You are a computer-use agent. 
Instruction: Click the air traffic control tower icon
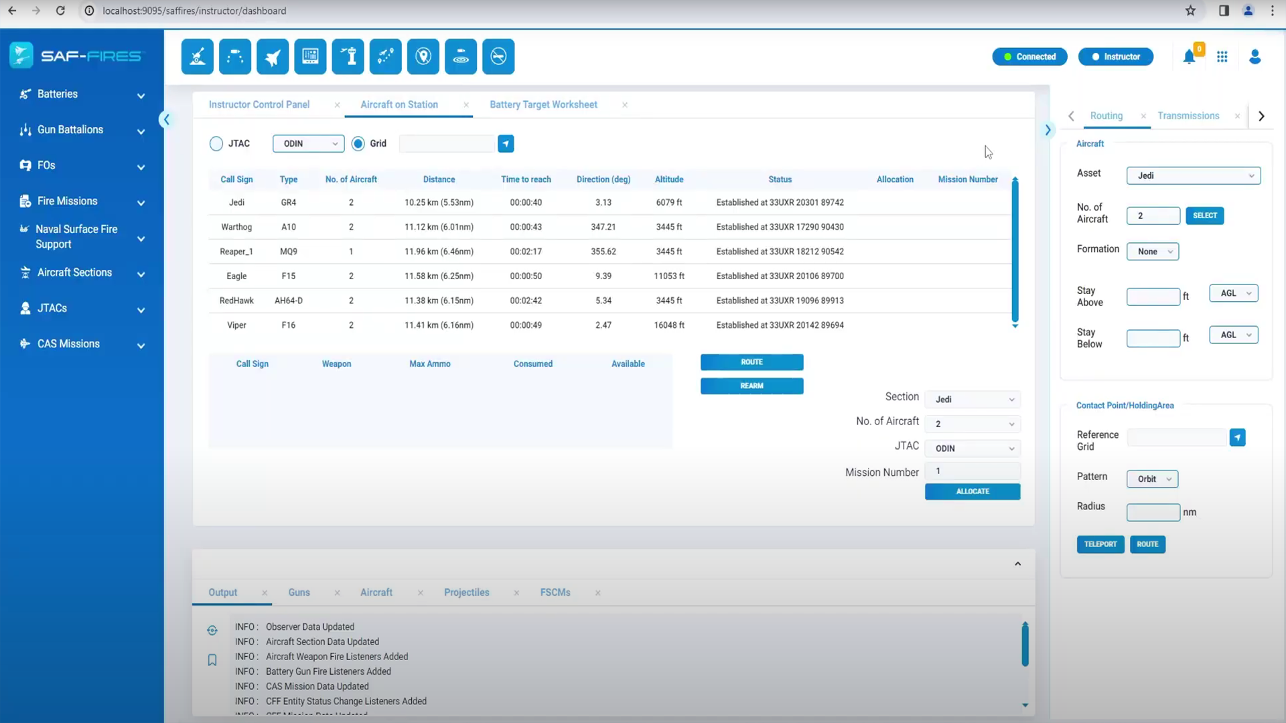(348, 56)
